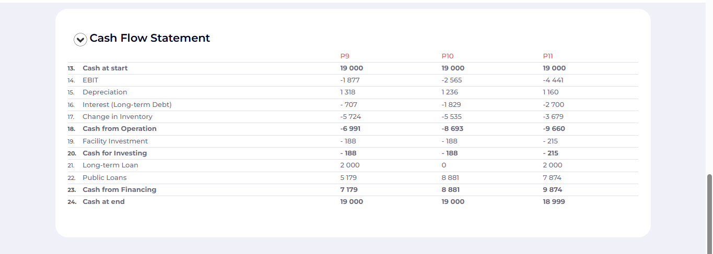Select Cash from Financing value 7 179
The image size is (713, 254).
(349, 190)
